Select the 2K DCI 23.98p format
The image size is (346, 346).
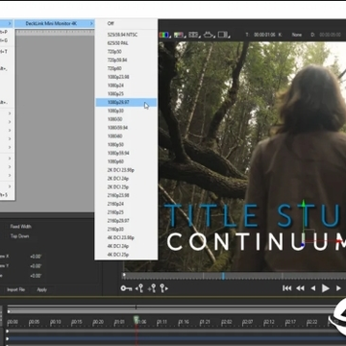[126, 170]
